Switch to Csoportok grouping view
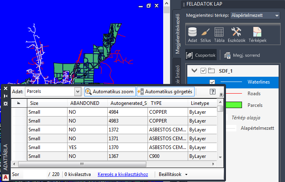The width and height of the screenshot is (285, 182). (x=201, y=55)
